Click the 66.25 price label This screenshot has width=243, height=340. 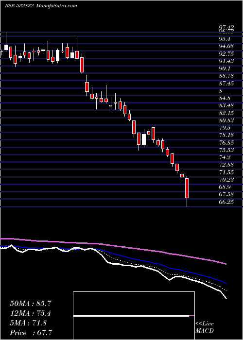[226, 202]
